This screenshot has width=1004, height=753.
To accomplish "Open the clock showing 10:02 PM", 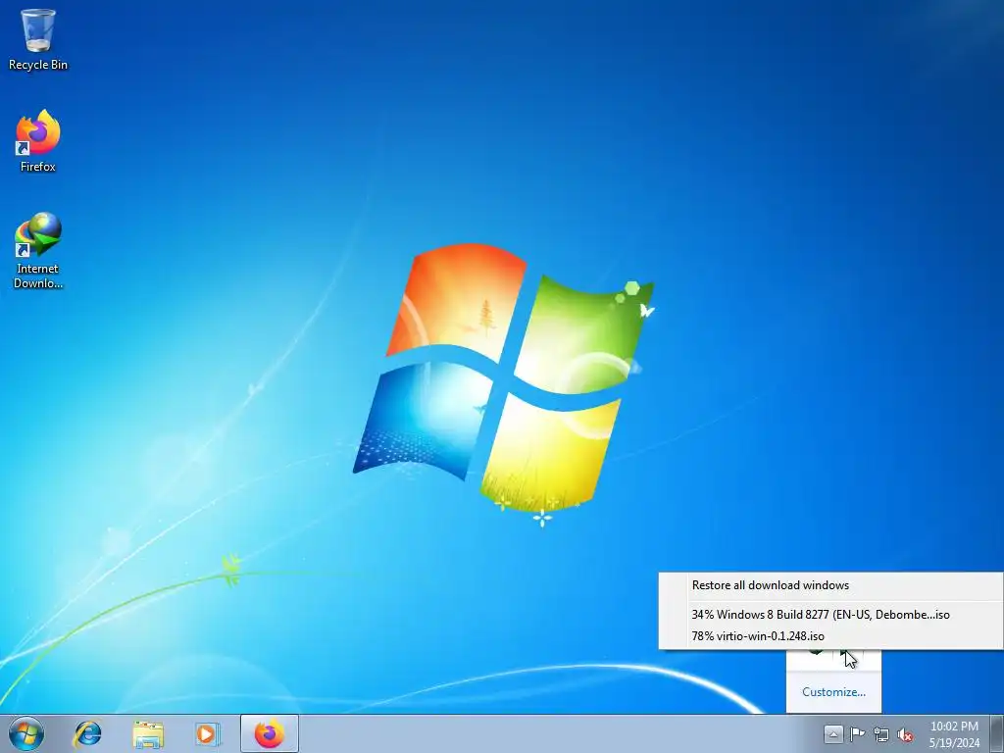I will [954, 734].
